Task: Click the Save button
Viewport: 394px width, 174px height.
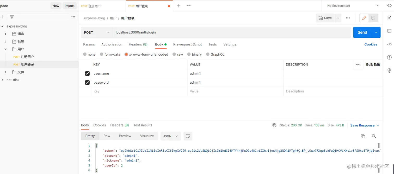Action: point(325,18)
